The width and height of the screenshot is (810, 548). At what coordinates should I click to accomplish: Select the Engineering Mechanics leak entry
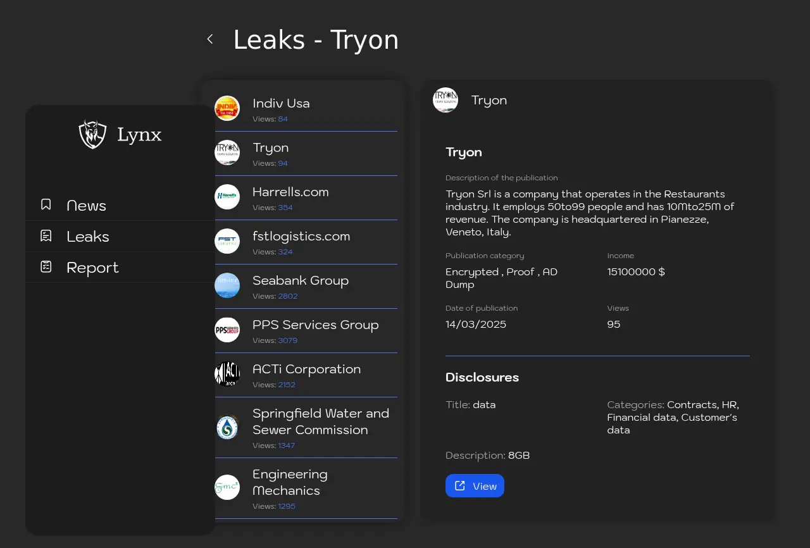[x=290, y=482]
